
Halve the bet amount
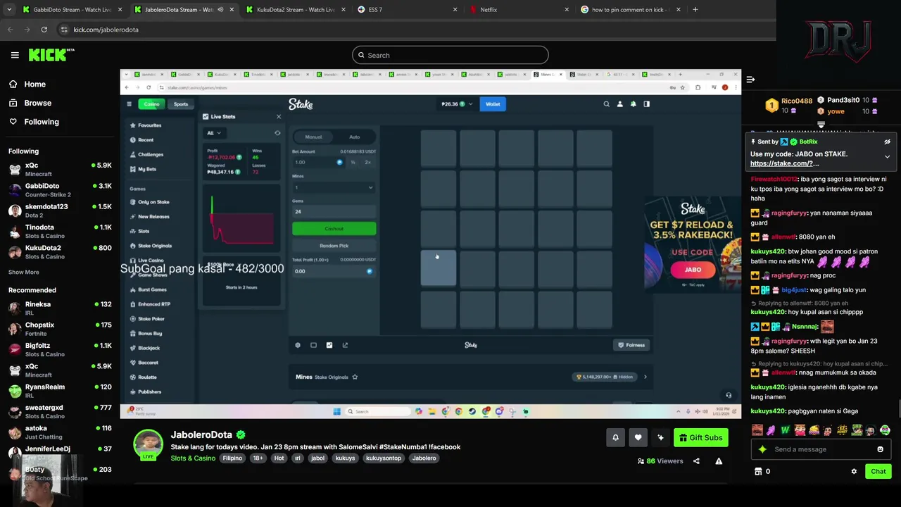353,162
